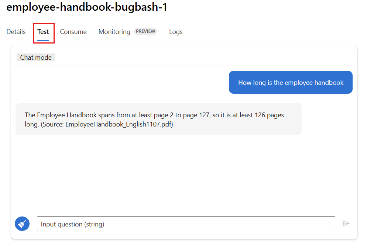The height and width of the screenshot is (246, 367).
Task: Open the Logs tab
Action: click(x=176, y=32)
